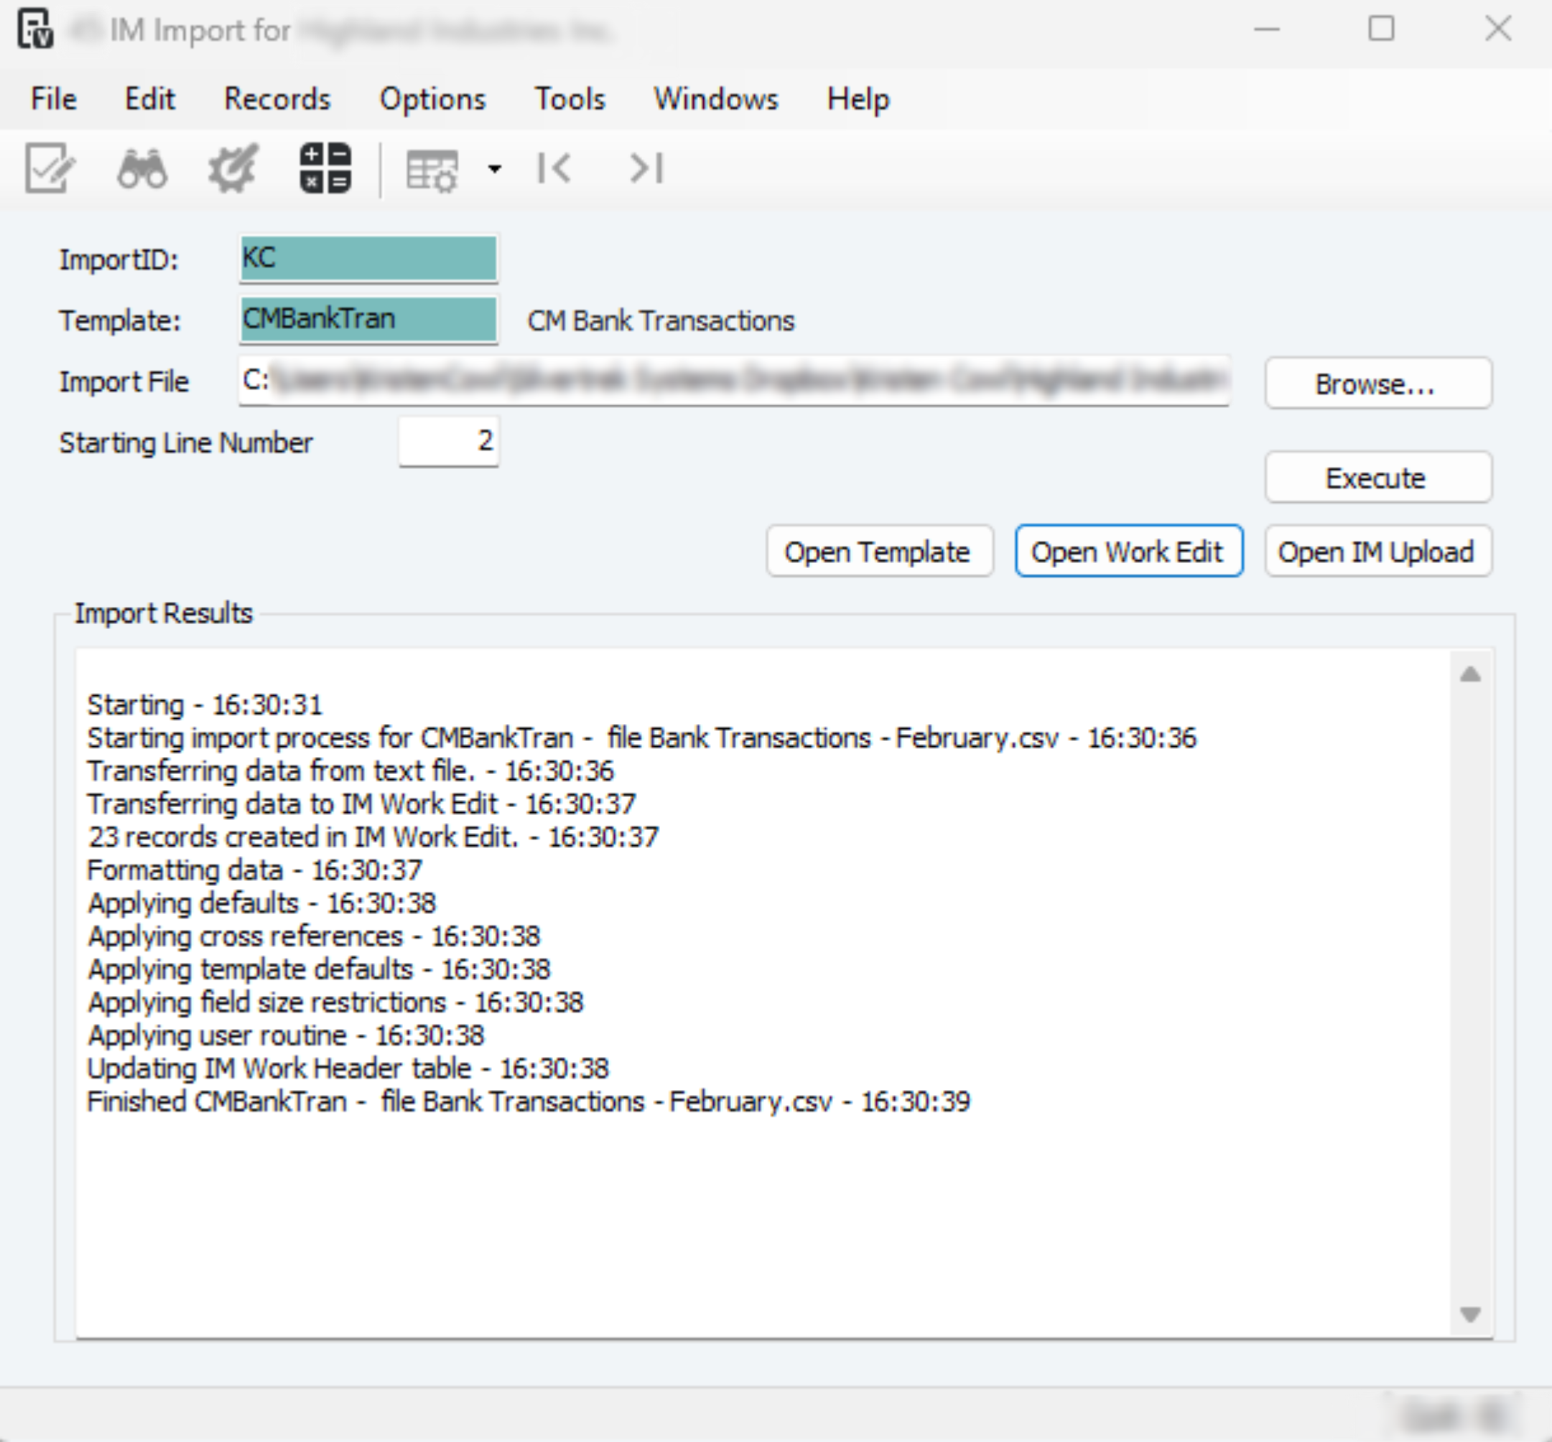Open the Options menu

tap(432, 99)
